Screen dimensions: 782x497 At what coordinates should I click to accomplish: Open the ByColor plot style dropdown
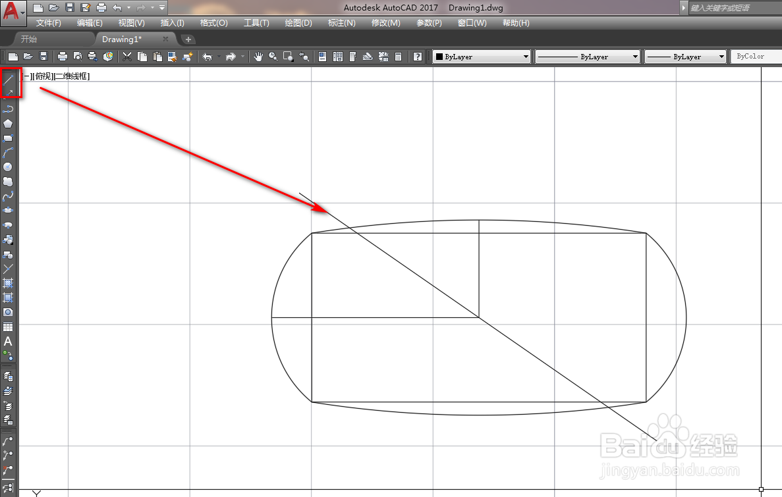pos(756,57)
